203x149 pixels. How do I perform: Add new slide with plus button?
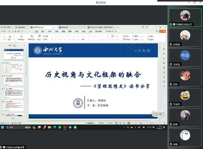13,119
